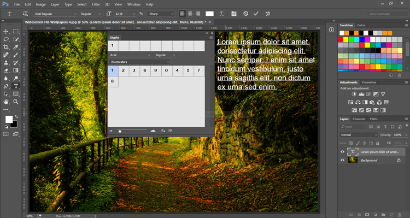Image resolution: width=410 pixels, height=218 pixels.
Task: Open the layer blend mode Normal dropdown
Action: [x=359, y=135]
